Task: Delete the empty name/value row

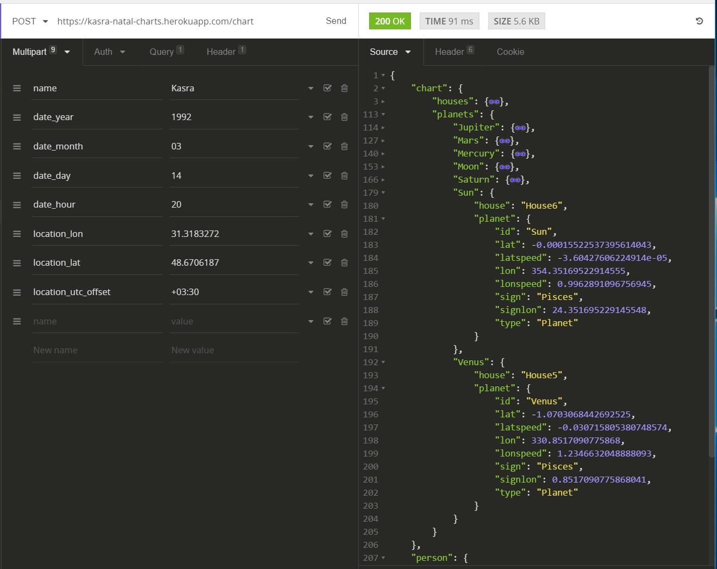Action: click(x=344, y=321)
